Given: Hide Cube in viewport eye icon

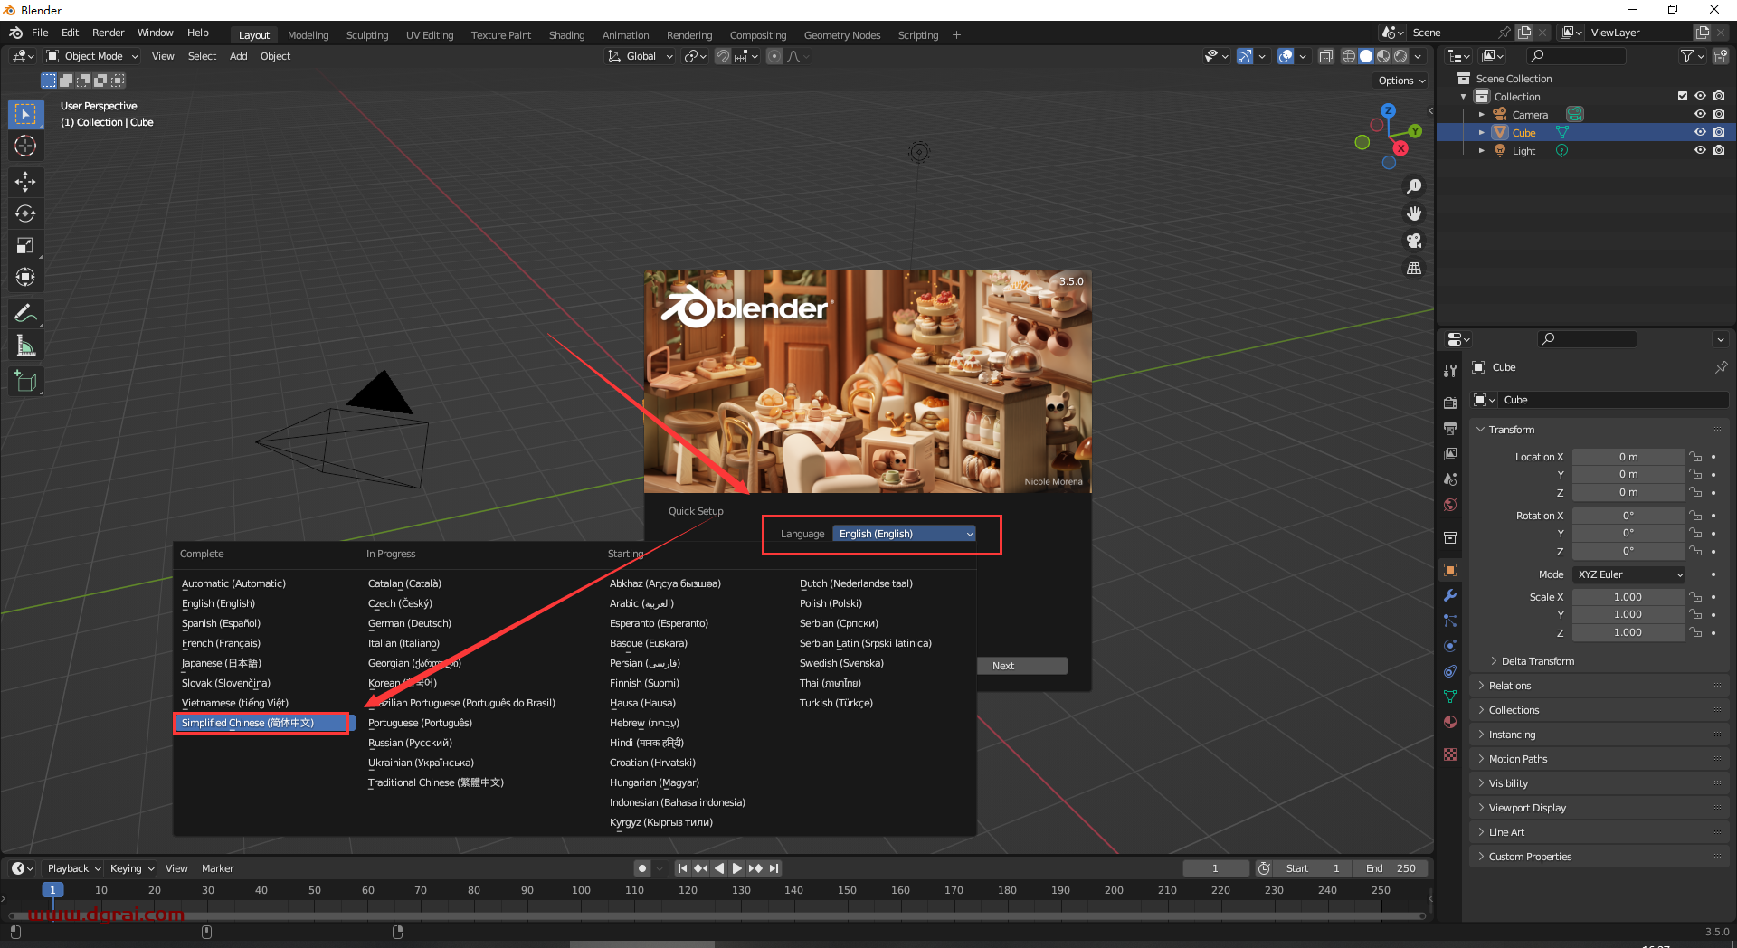Looking at the screenshot, I should tap(1700, 132).
